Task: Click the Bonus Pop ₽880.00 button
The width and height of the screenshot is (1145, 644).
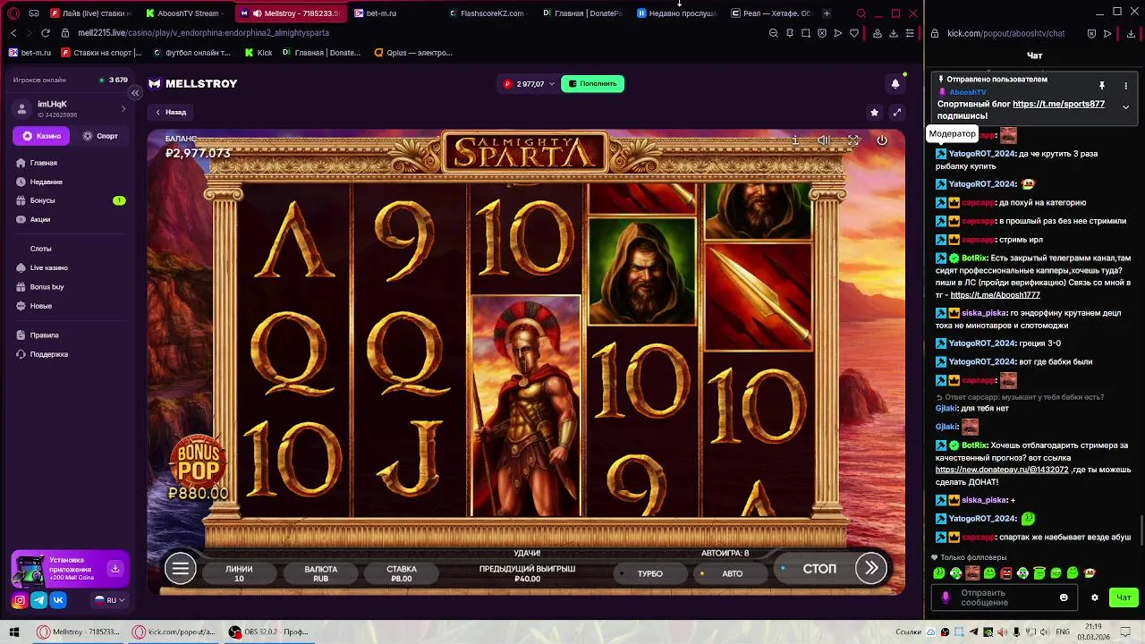Action: tap(198, 468)
